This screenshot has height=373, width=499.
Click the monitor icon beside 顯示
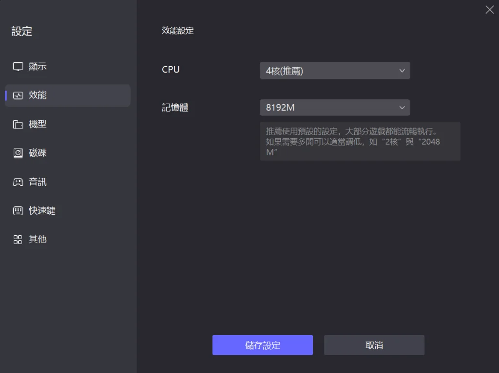click(18, 67)
